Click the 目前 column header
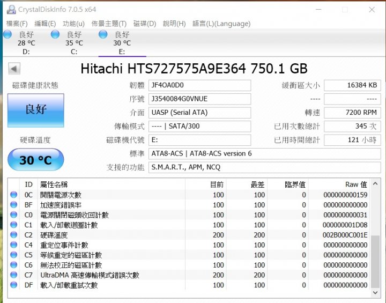 (x=206, y=184)
